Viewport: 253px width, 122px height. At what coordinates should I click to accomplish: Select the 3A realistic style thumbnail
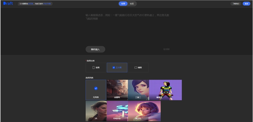96,111
